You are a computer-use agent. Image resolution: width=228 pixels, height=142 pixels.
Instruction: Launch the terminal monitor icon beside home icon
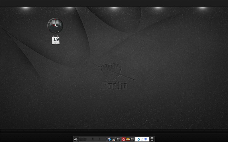[x=119, y=139]
